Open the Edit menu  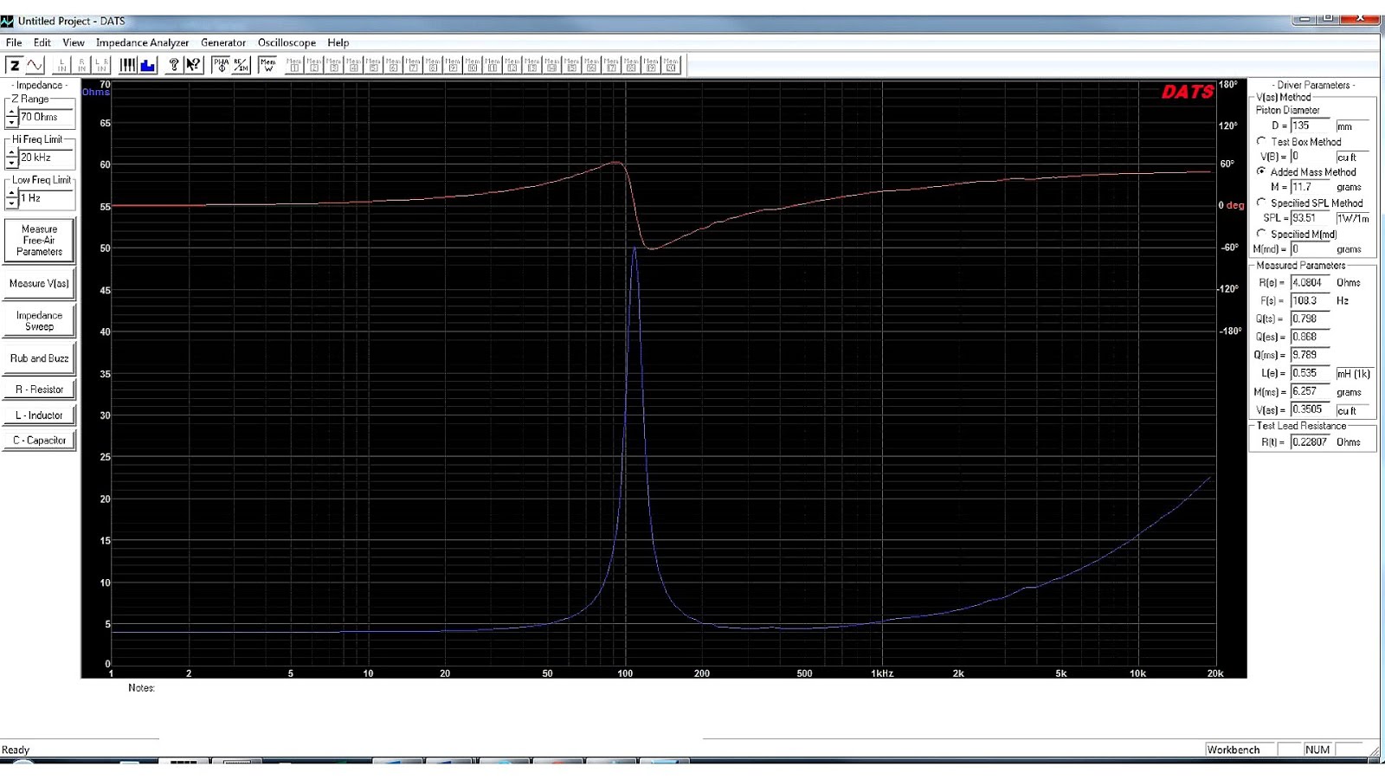[42, 42]
